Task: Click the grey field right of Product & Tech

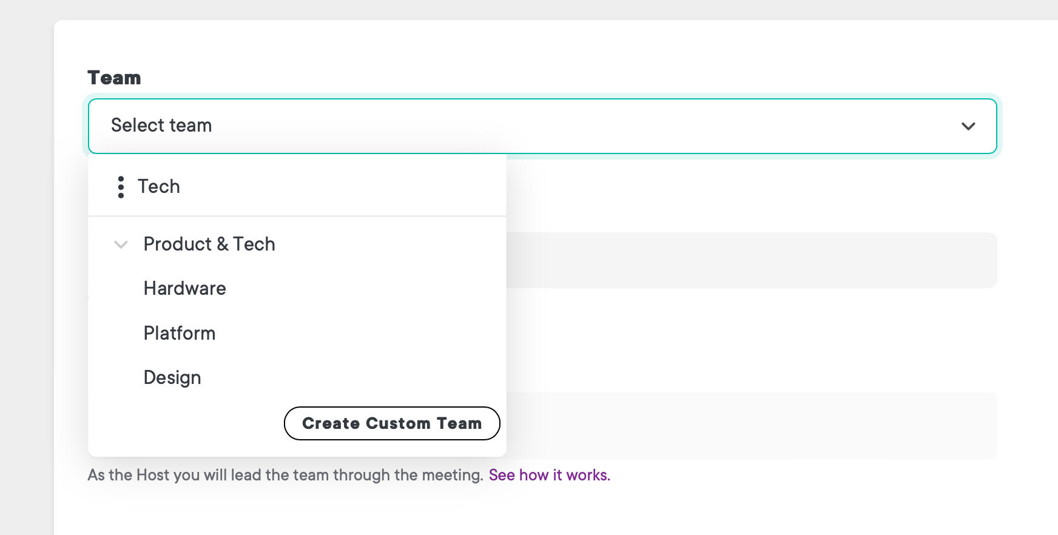Action: coord(752,260)
